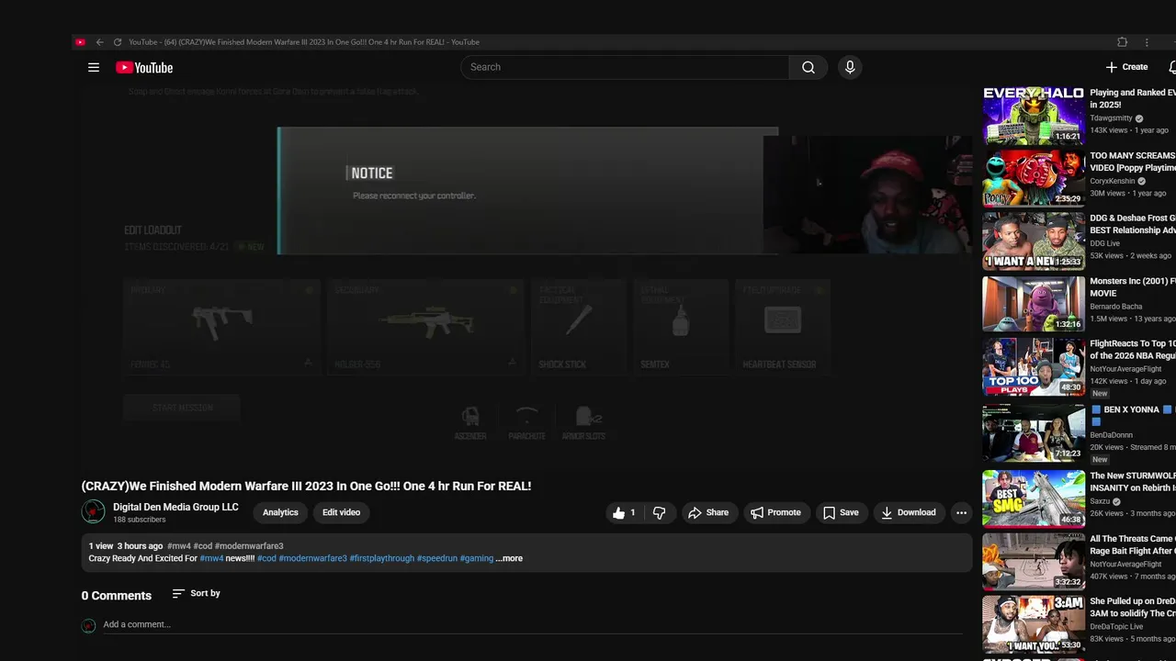Screen dimensions: 1176x661
Task: Reload the page with the refresh icon
Action: pyautogui.click(x=117, y=42)
